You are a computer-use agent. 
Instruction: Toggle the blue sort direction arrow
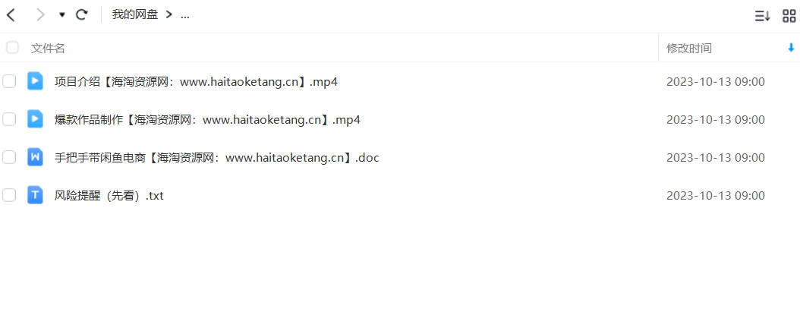click(x=792, y=48)
